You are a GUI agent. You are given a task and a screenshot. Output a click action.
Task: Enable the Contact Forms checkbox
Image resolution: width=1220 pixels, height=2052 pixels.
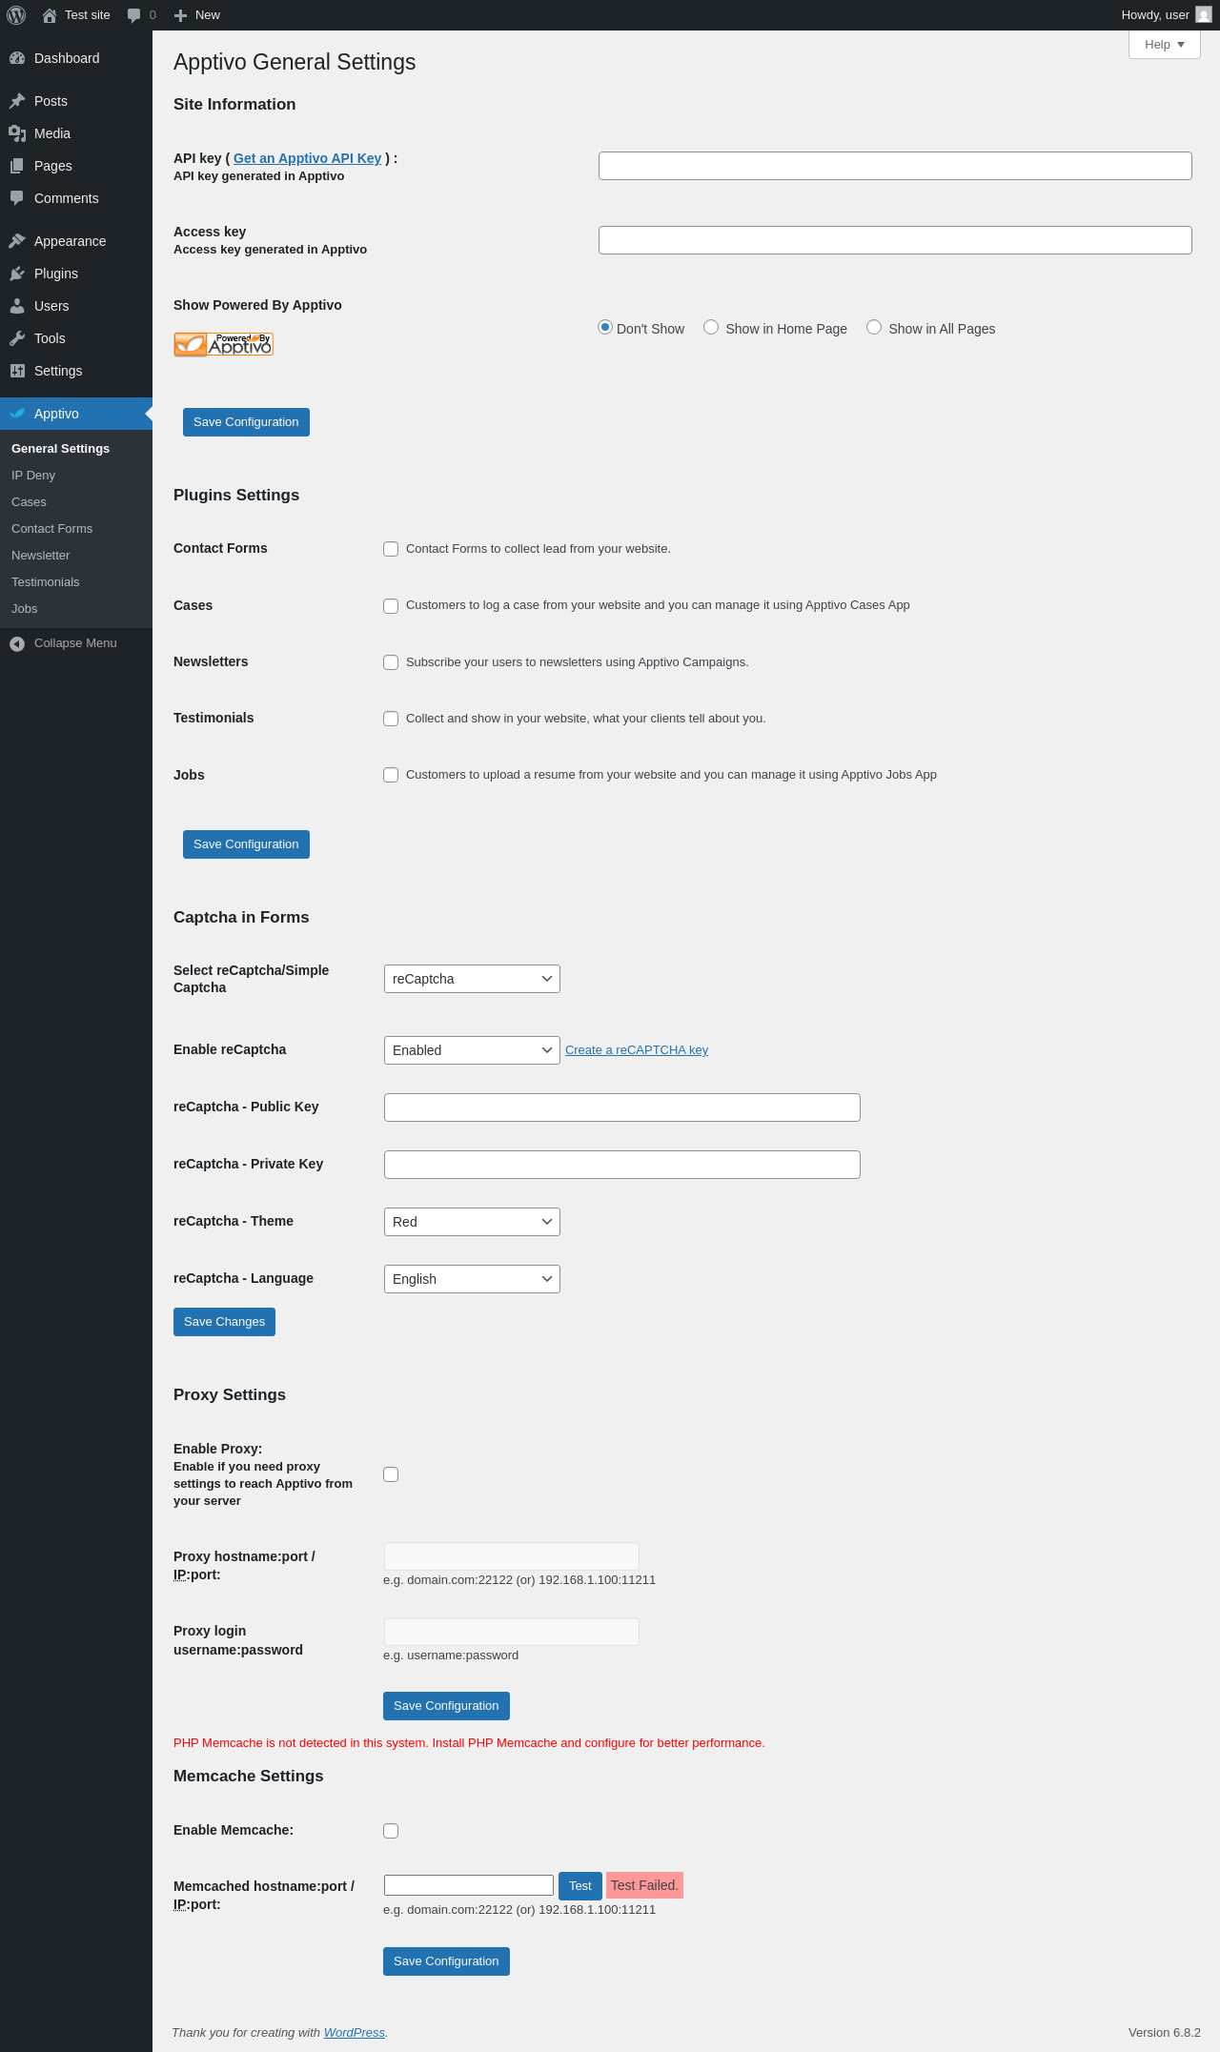coord(391,549)
